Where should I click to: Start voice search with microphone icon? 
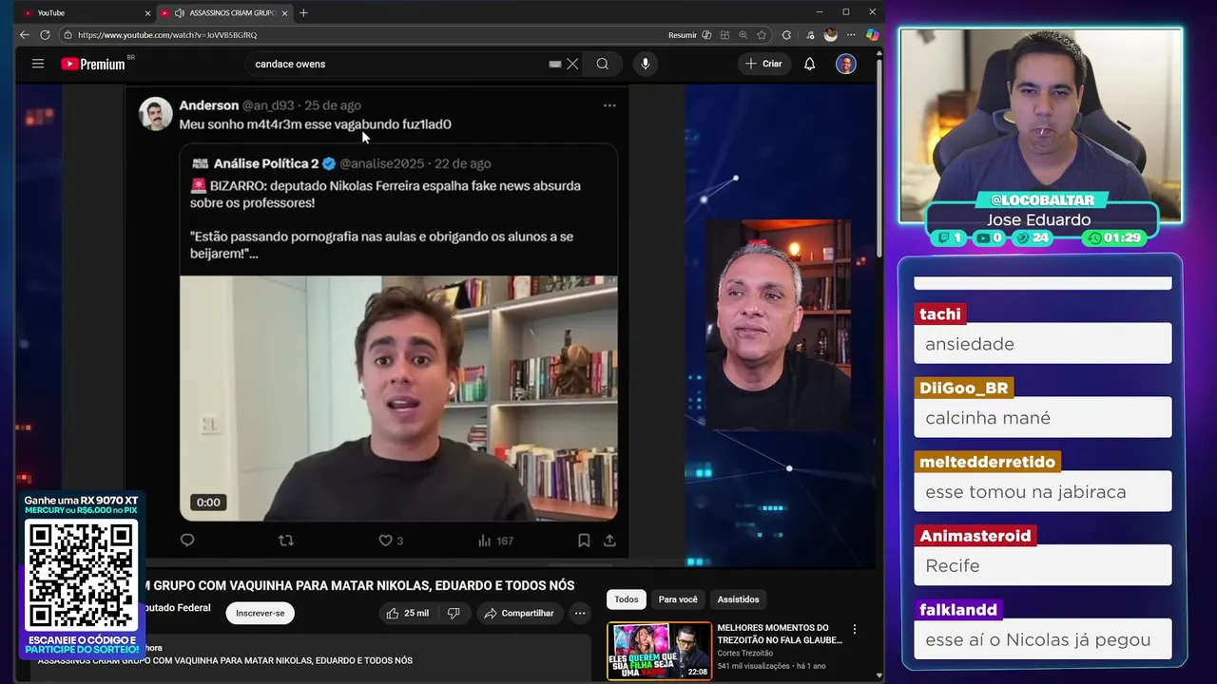point(646,64)
